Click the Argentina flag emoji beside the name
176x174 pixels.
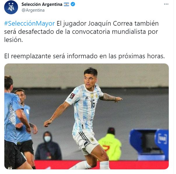click(x=66, y=4)
